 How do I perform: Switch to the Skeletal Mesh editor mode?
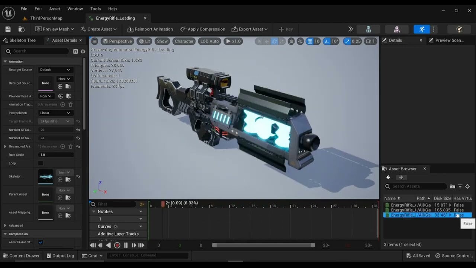[x=397, y=29]
